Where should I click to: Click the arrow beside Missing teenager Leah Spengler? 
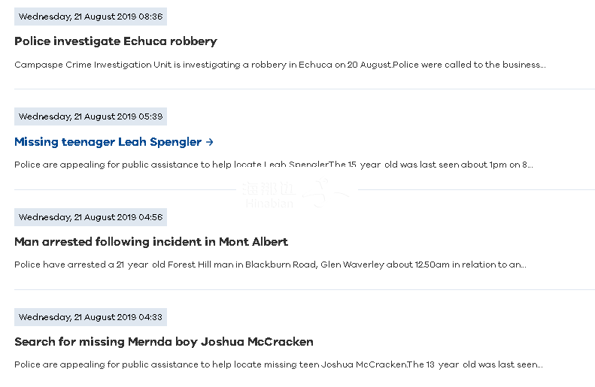[210, 142]
